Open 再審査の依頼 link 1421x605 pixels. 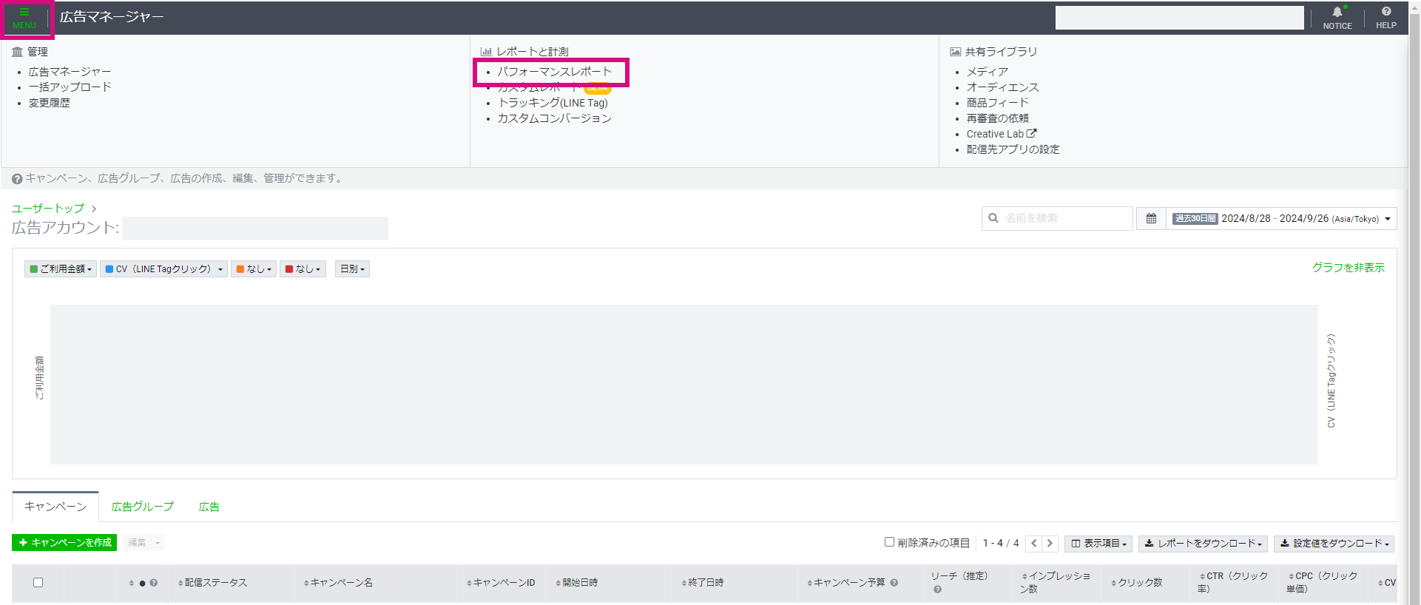point(997,118)
